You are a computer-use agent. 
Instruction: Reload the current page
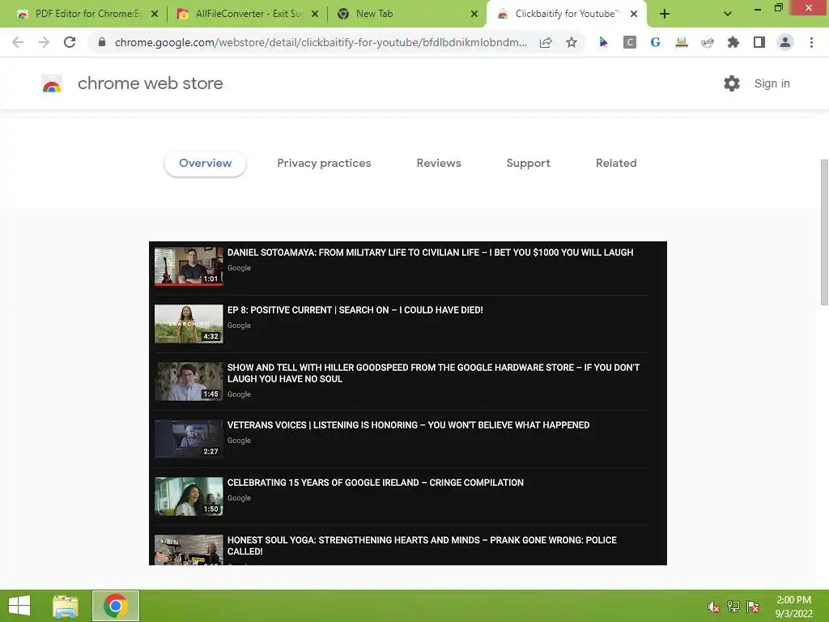coord(70,42)
